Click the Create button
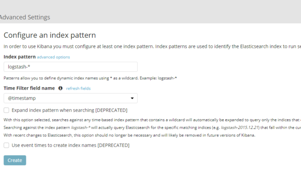The height and width of the screenshot is (180, 301). click(15, 160)
